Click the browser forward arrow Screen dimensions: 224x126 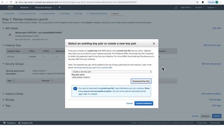(x=7, y=2)
